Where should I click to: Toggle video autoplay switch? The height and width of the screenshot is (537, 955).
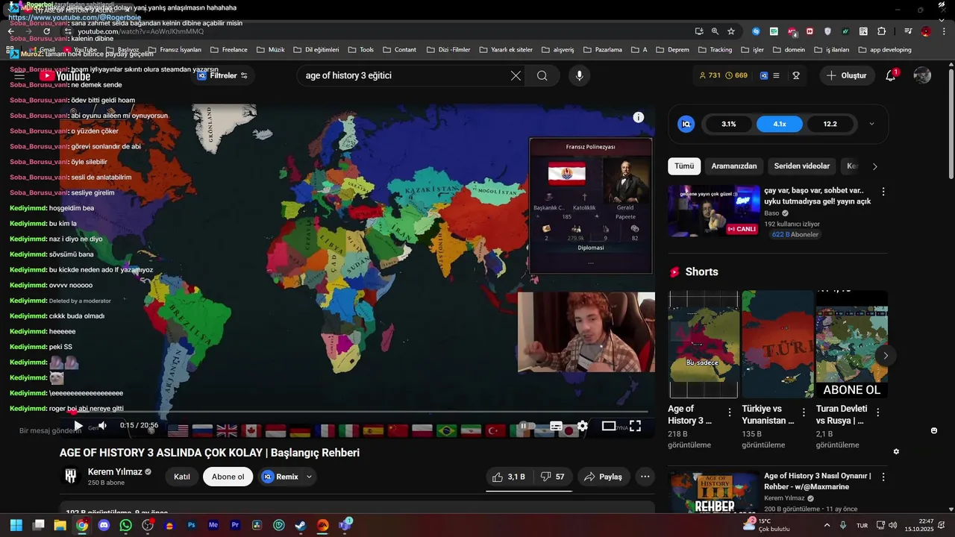point(525,426)
